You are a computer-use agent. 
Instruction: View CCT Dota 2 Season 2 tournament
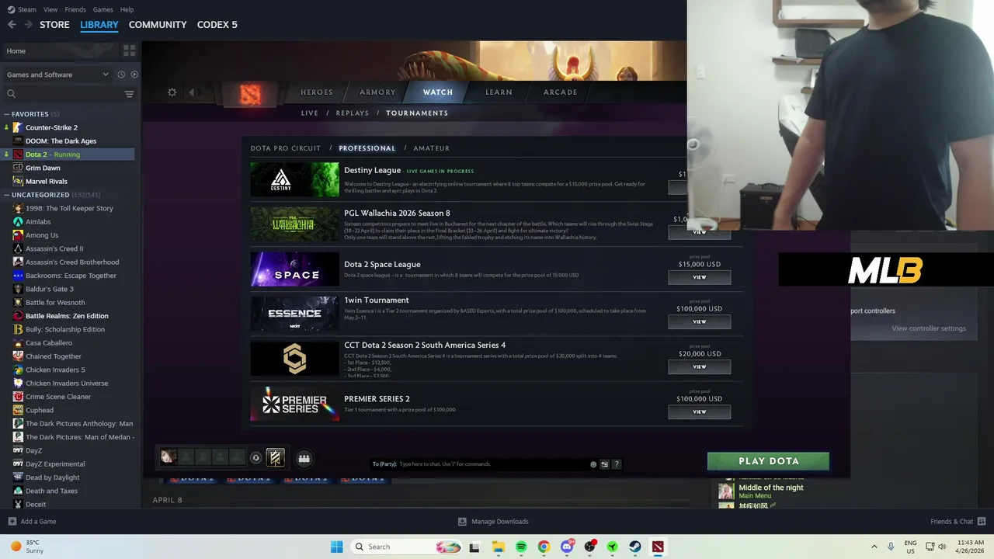pos(700,366)
